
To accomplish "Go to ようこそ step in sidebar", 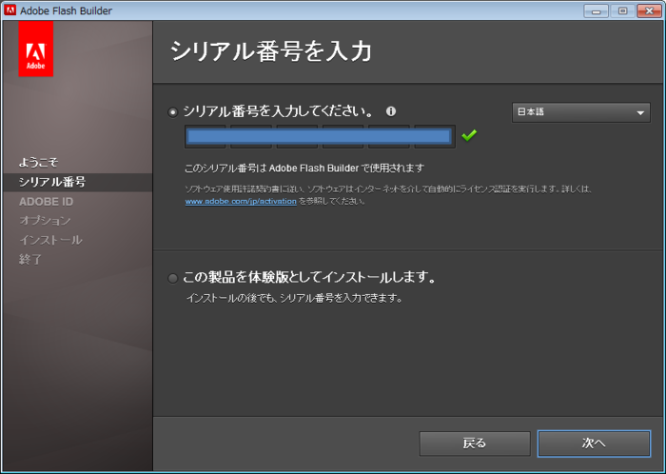I will point(38,162).
